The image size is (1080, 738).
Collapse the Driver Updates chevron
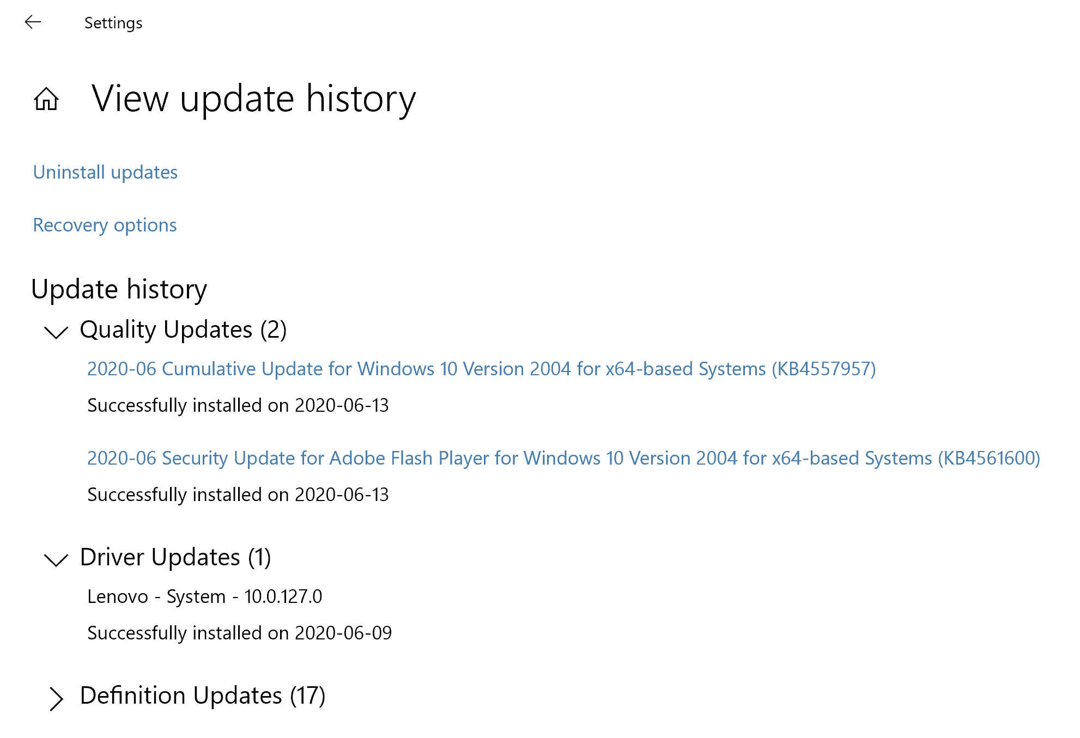(x=56, y=559)
